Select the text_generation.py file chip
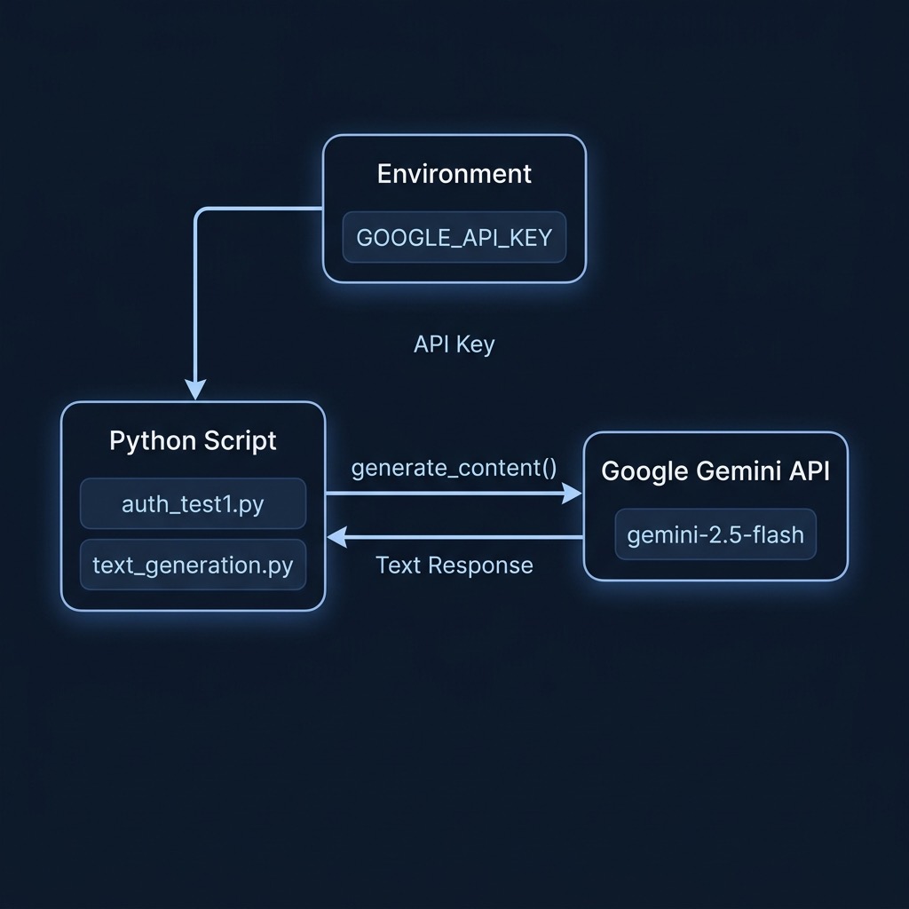The image size is (909, 909). click(193, 565)
